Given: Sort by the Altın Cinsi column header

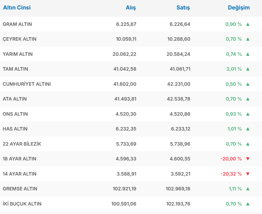Looking at the screenshot, I should point(17,8).
